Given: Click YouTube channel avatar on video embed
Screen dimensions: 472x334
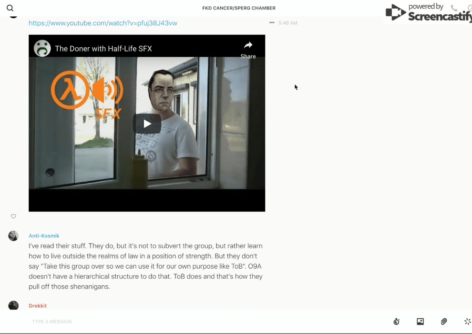Looking at the screenshot, I should pos(42,48).
